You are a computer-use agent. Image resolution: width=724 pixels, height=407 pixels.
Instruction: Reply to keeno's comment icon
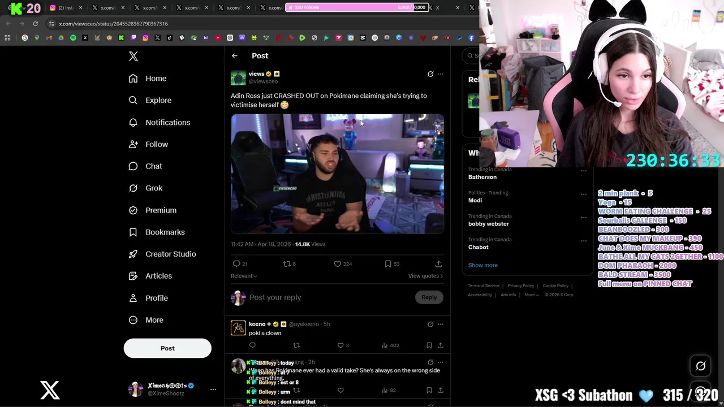click(x=252, y=345)
